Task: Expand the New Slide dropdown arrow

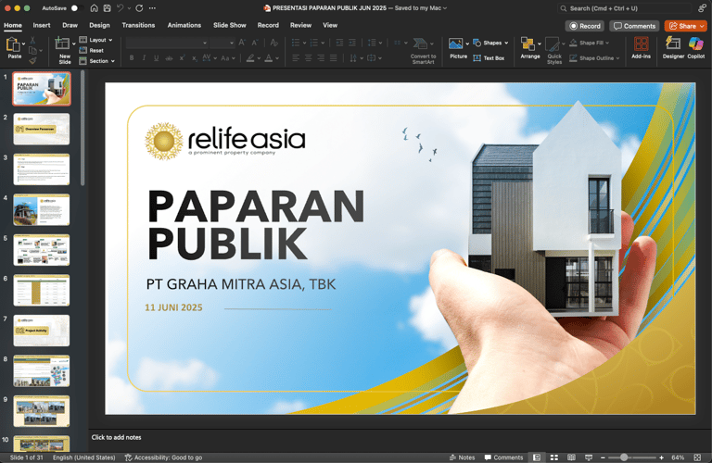Action: pos(74,44)
